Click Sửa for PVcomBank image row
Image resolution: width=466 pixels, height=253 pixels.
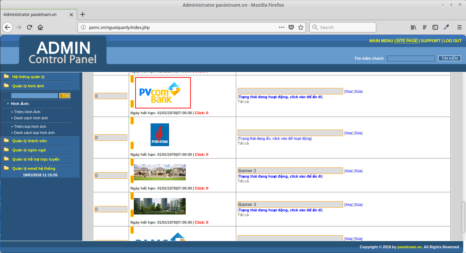358,91
